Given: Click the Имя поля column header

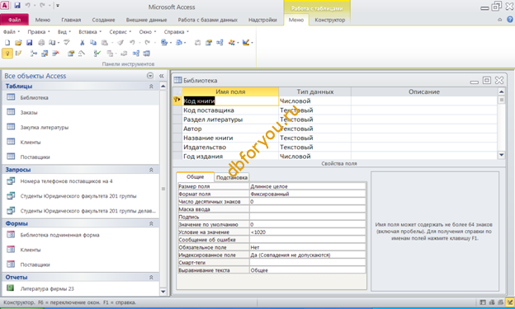Looking at the screenshot, I should (230, 91).
